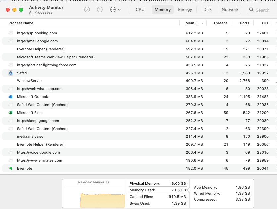Click the shield icon beside keep.google.com
Image resolution: width=277 pixels, height=209 pixels.
(x=11, y=121)
